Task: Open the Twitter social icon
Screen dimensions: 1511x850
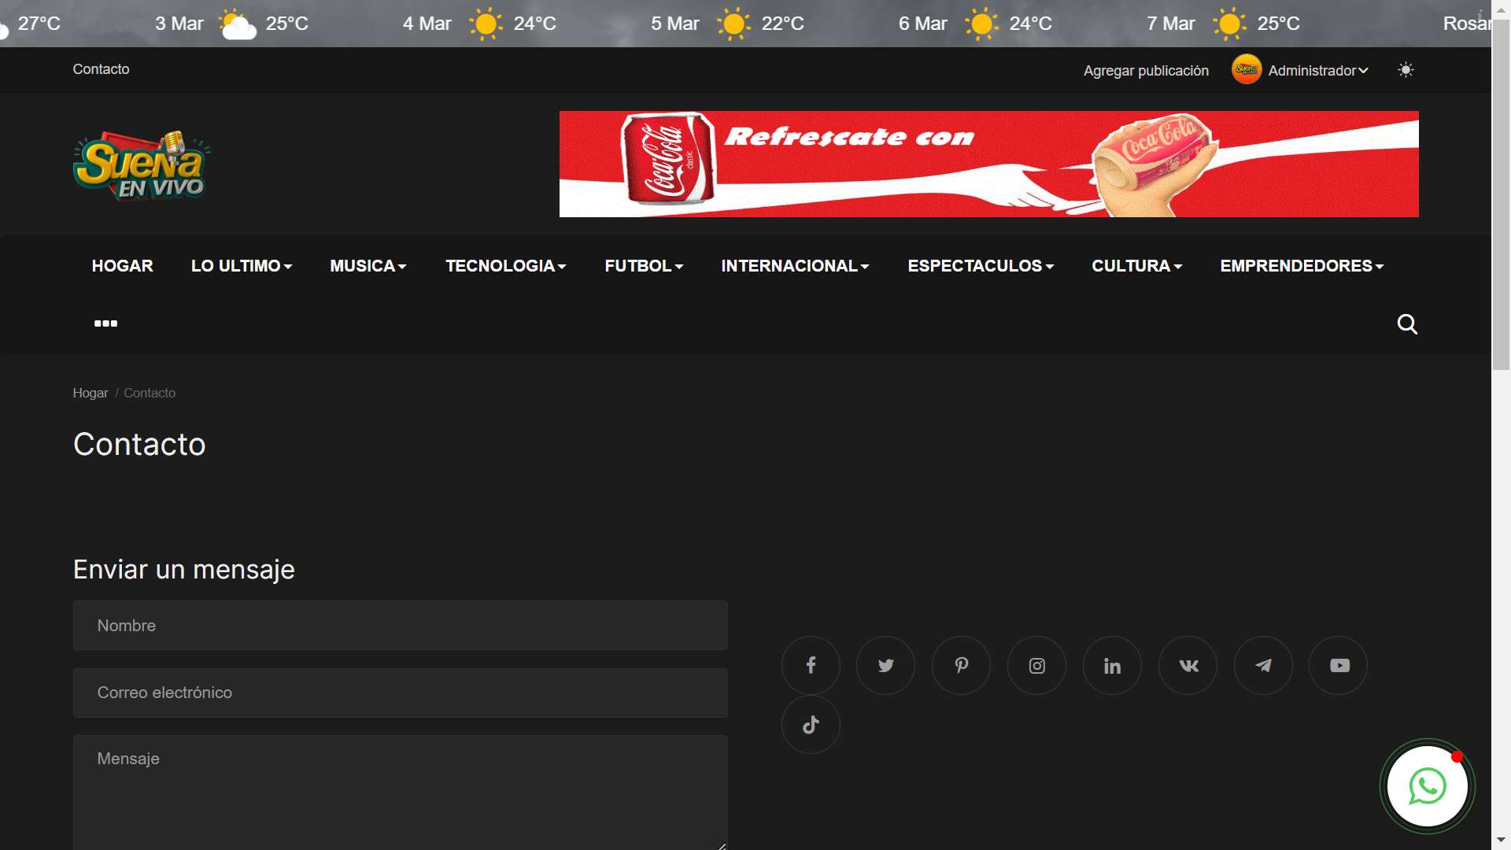Action: 886,666
